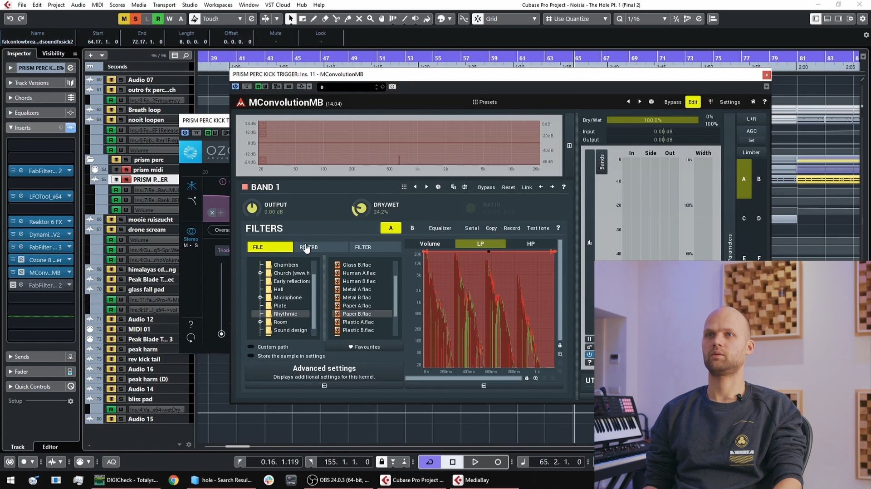Screen dimensions: 871x489
Task: Select the Mute X tool
Action: (x=359, y=19)
